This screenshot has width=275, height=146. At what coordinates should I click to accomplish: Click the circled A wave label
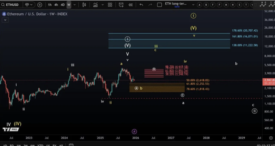pyautogui.click(x=136, y=88)
